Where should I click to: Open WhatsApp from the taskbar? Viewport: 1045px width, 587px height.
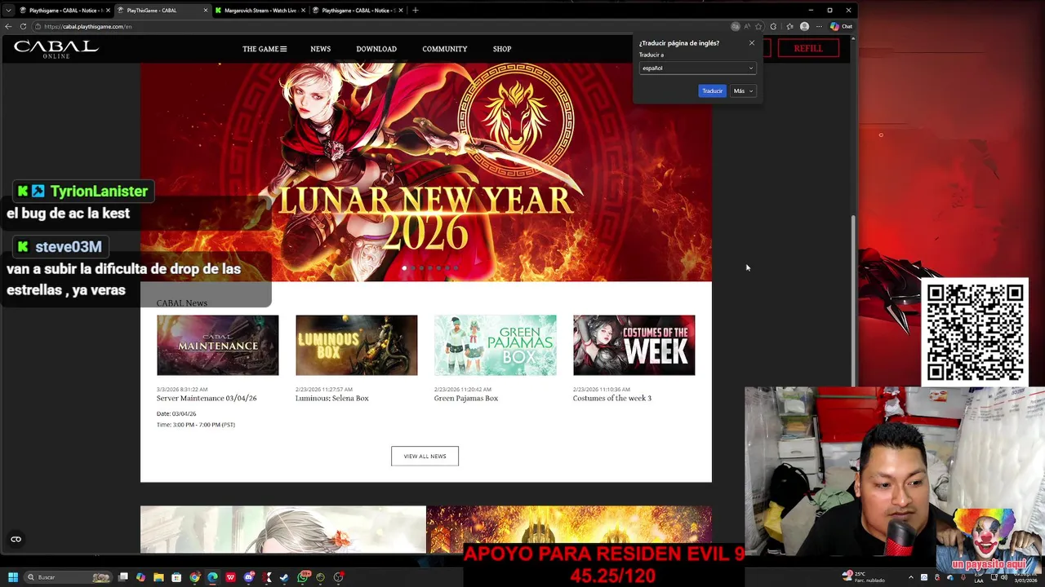[303, 577]
